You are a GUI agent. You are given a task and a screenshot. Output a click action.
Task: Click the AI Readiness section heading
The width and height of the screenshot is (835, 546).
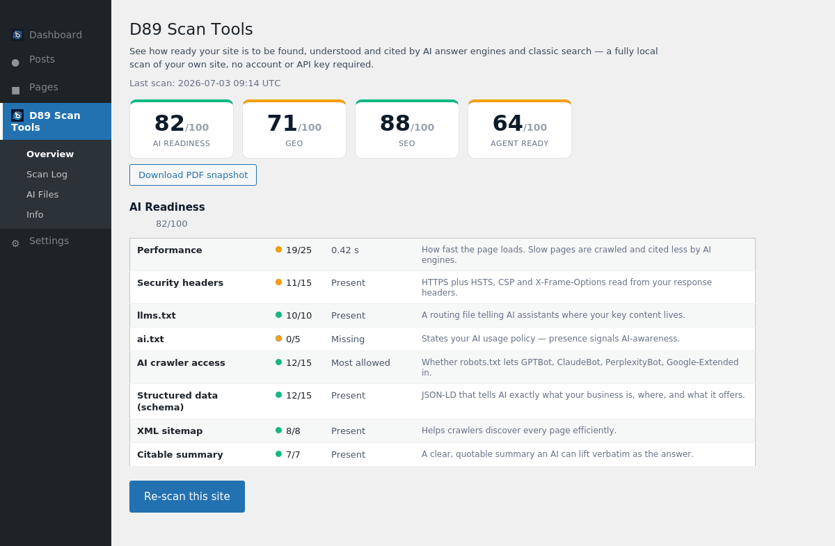167,207
